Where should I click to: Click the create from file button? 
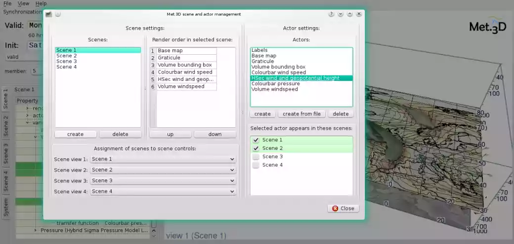tap(302, 114)
